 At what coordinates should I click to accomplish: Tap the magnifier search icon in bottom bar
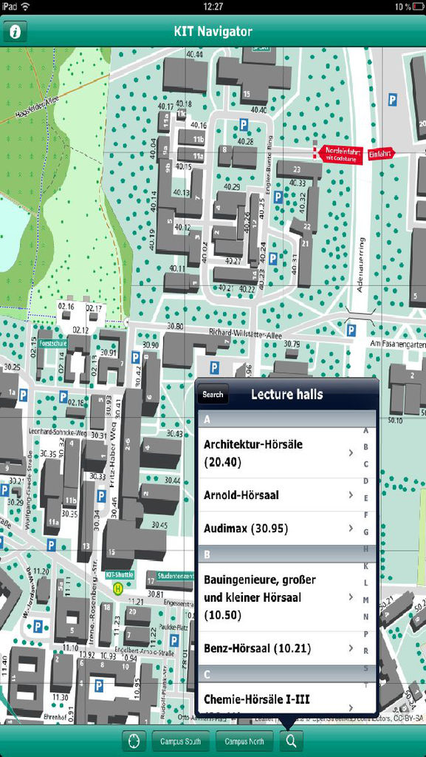coord(291,741)
